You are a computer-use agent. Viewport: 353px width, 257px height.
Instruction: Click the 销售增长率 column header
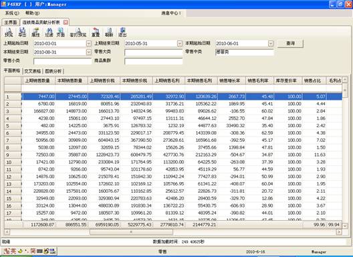(231, 80)
